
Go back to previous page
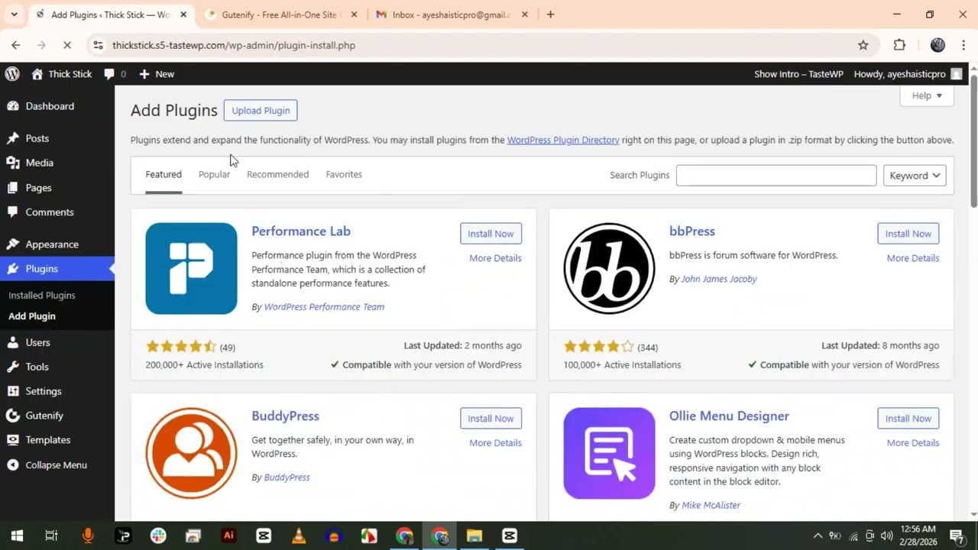tap(15, 45)
